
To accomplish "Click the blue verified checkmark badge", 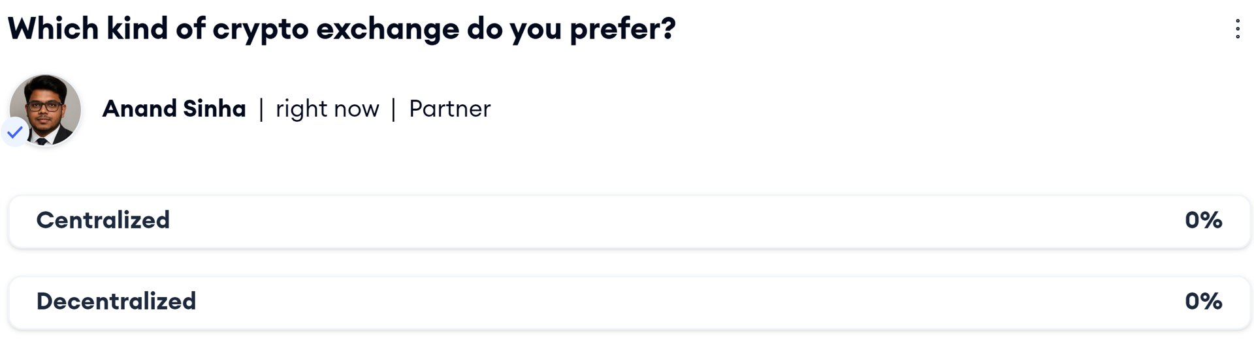I will pyautogui.click(x=15, y=132).
